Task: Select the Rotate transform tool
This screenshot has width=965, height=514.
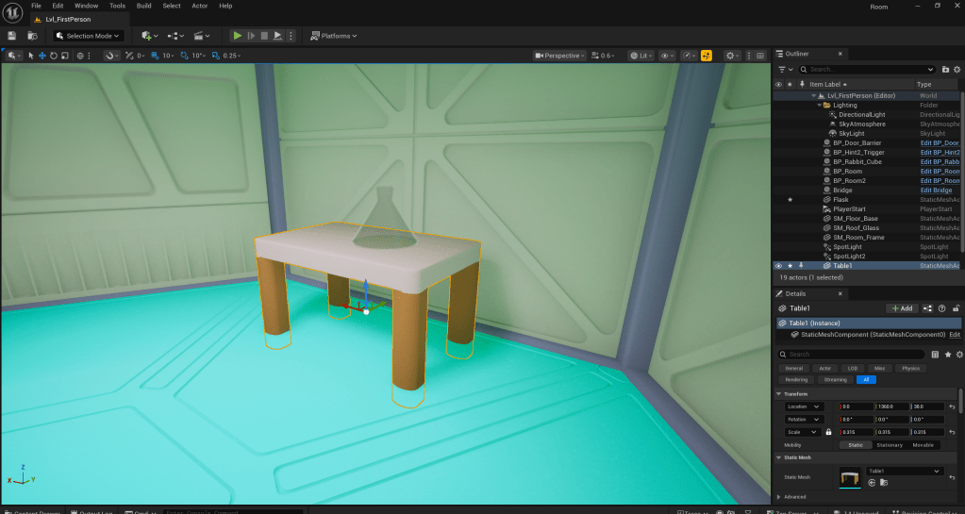Action: [53, 56]
